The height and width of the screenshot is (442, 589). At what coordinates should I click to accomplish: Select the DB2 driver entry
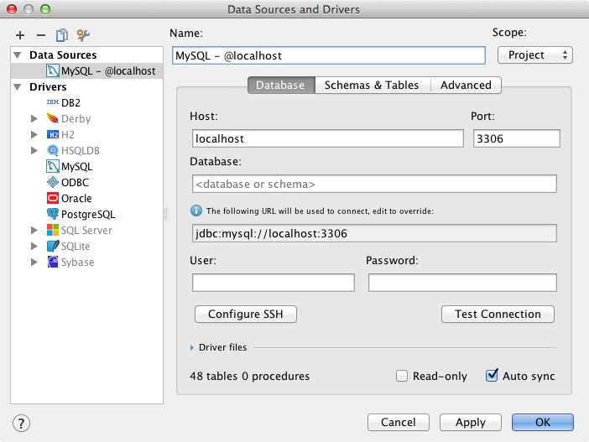coord(86,102)
